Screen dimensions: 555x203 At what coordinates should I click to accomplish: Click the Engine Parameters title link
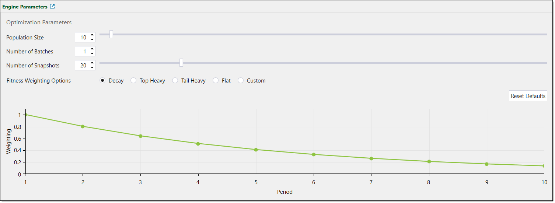click(25, 7)
